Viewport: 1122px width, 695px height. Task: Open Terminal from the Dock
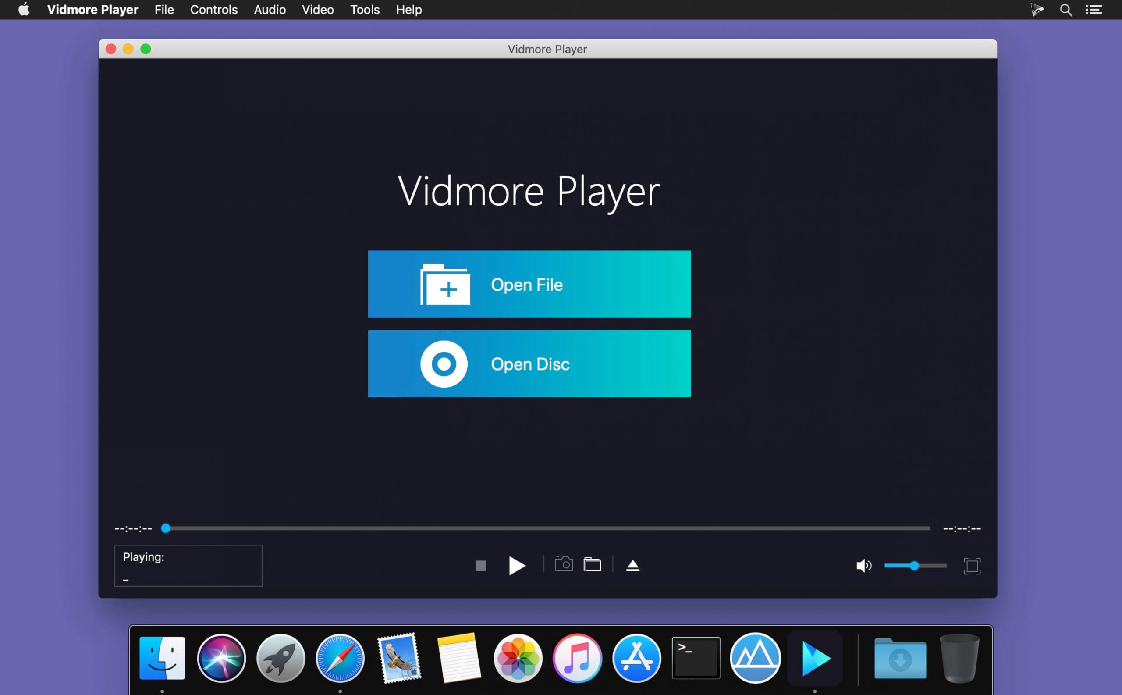[695, 658]
